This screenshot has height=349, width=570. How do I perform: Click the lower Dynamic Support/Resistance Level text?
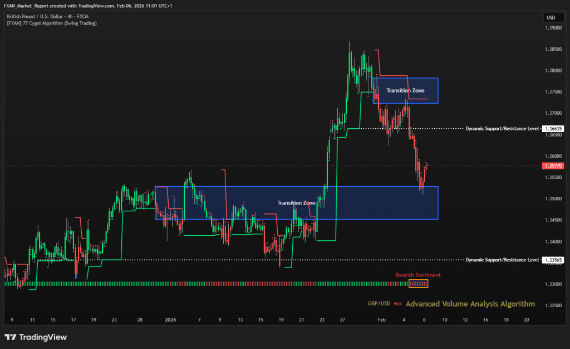tap(502, 260)
